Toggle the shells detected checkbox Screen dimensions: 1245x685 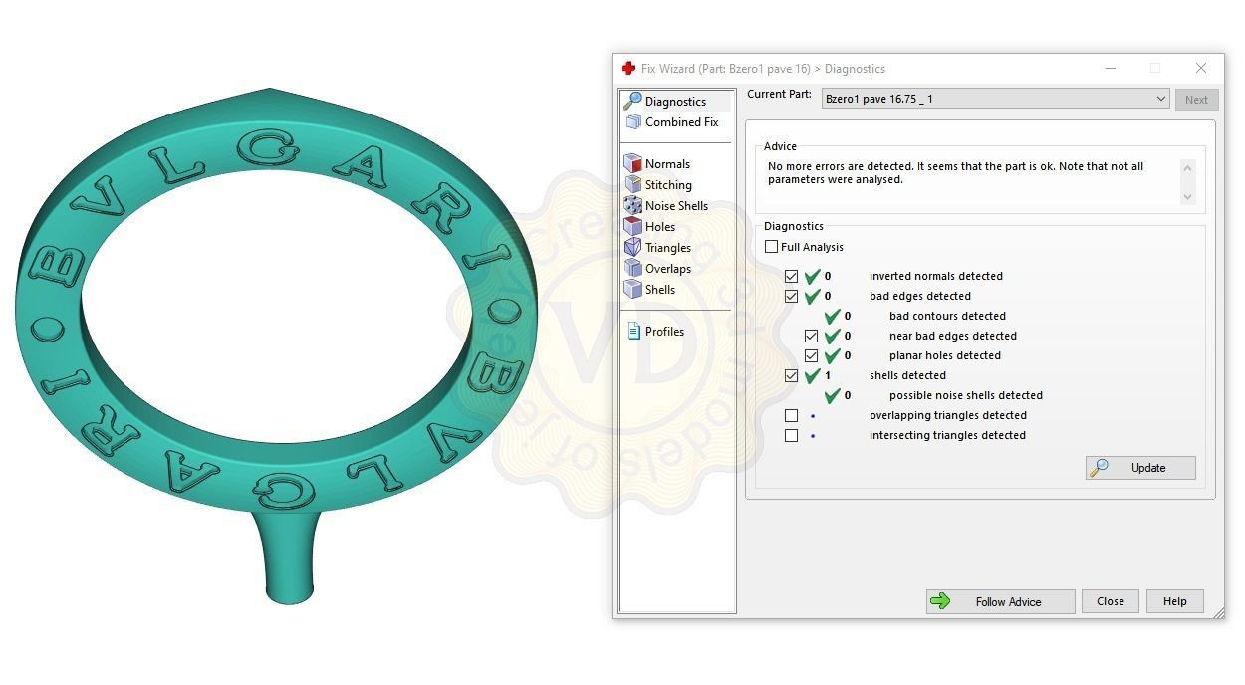click(792, 375)
